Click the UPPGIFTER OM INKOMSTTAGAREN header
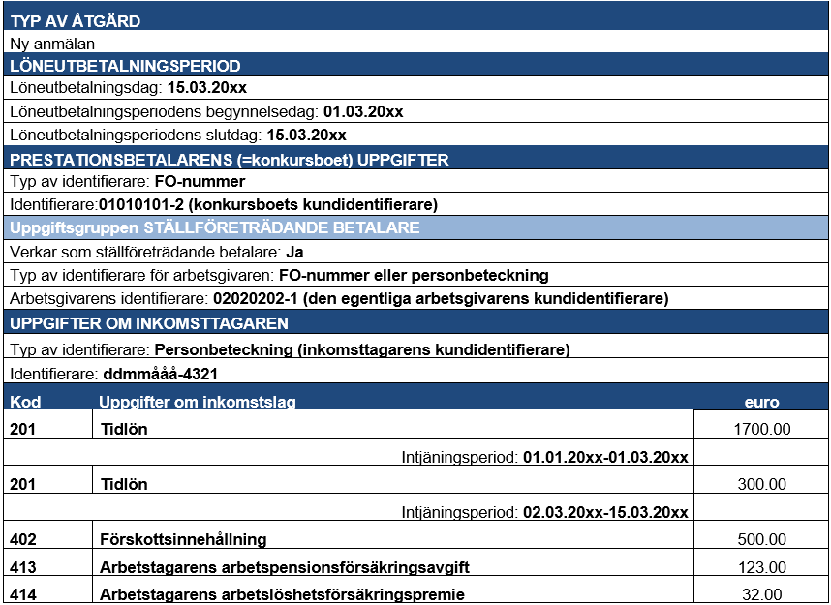Viewport: 831px width, 605px height. tap(149, 322)
